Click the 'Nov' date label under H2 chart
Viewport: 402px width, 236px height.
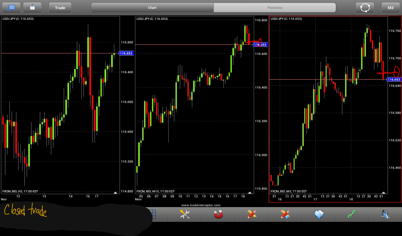point(4,199)
